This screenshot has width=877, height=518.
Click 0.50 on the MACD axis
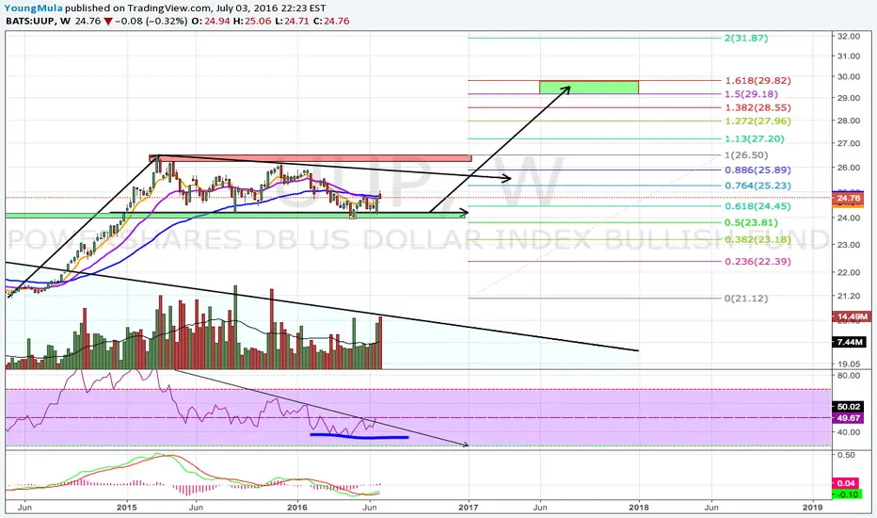tap(847, 455)
